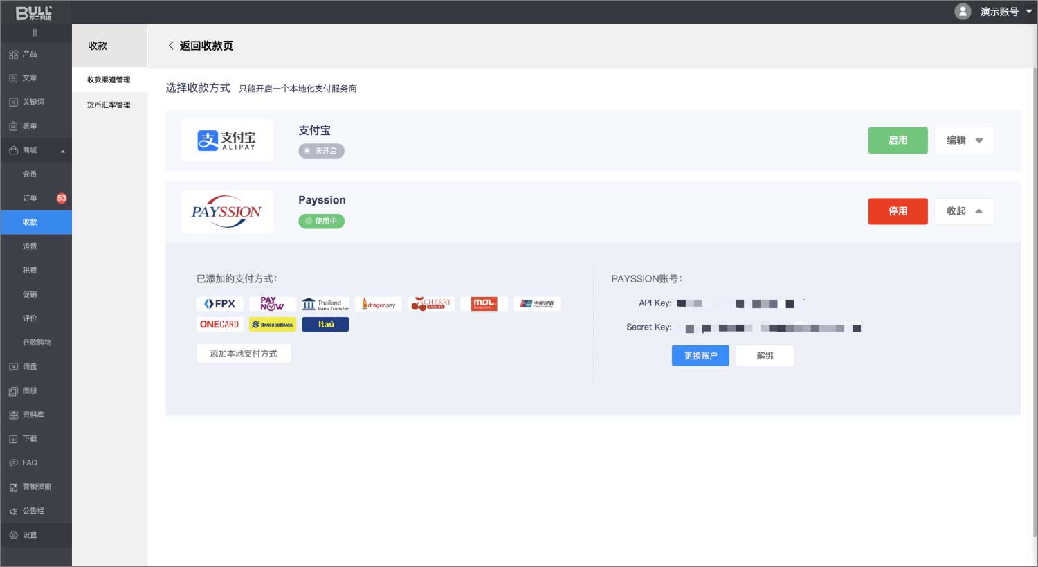
Task: Click the Alipay logo thumbnail
Action: click(226, 141)
